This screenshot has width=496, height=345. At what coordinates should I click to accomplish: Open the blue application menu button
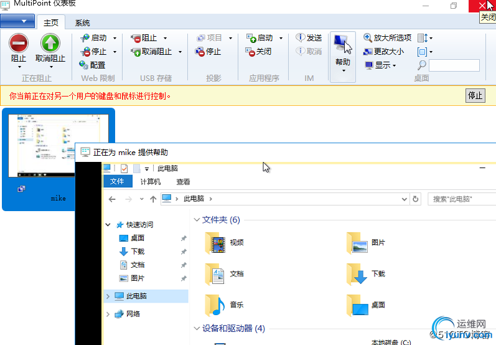(17, 21)
